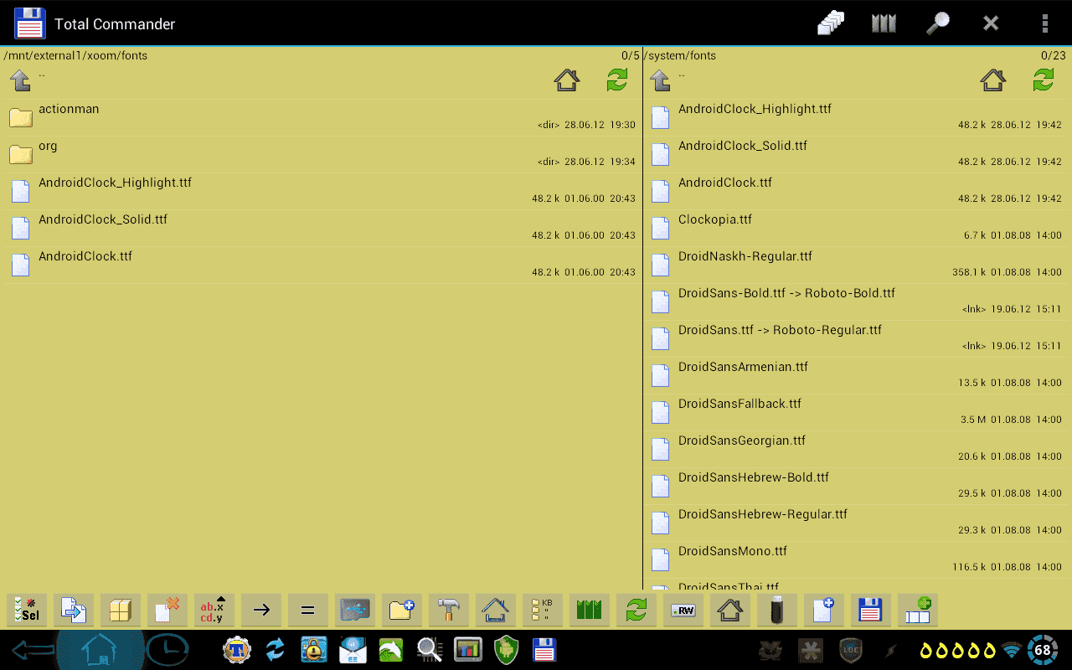This screenshot has width=1072, height=670.
Task: Tap DroidSansMono.ttf file icon
Action: 660,559
